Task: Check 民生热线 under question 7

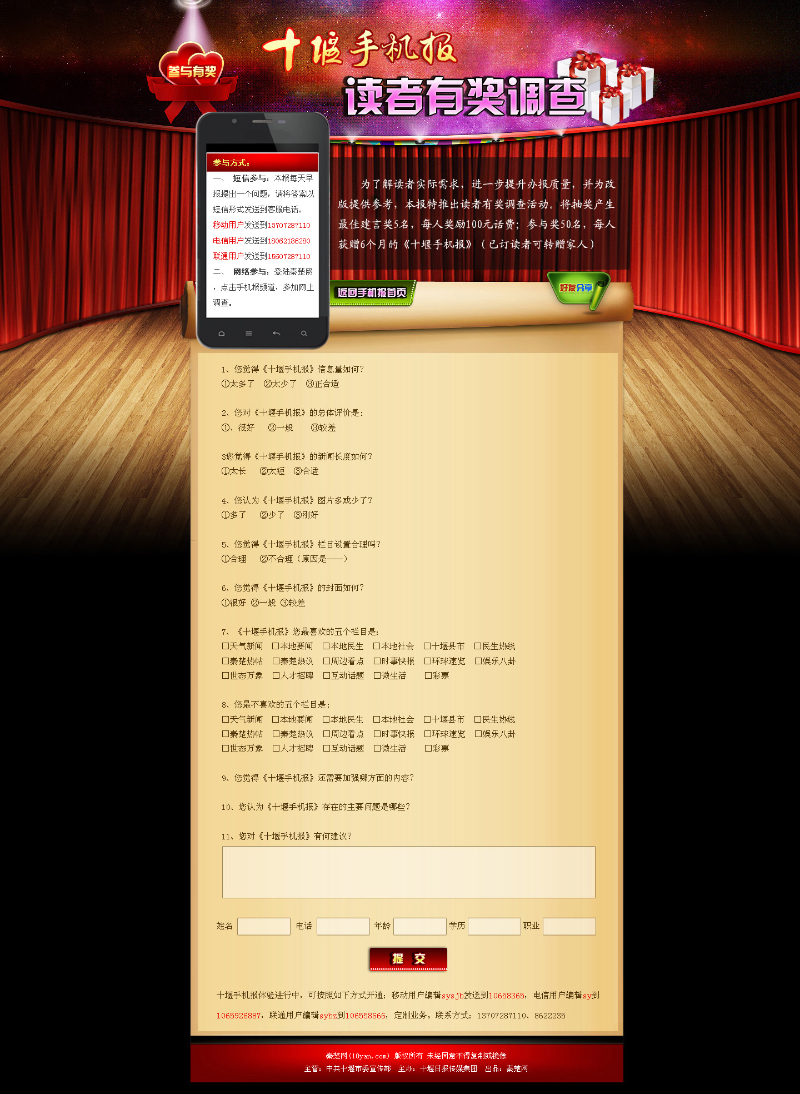Action: point(478,646)
